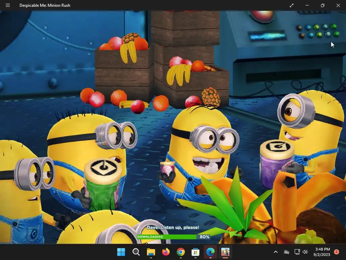Open the volume speaker tray icon

305,252
